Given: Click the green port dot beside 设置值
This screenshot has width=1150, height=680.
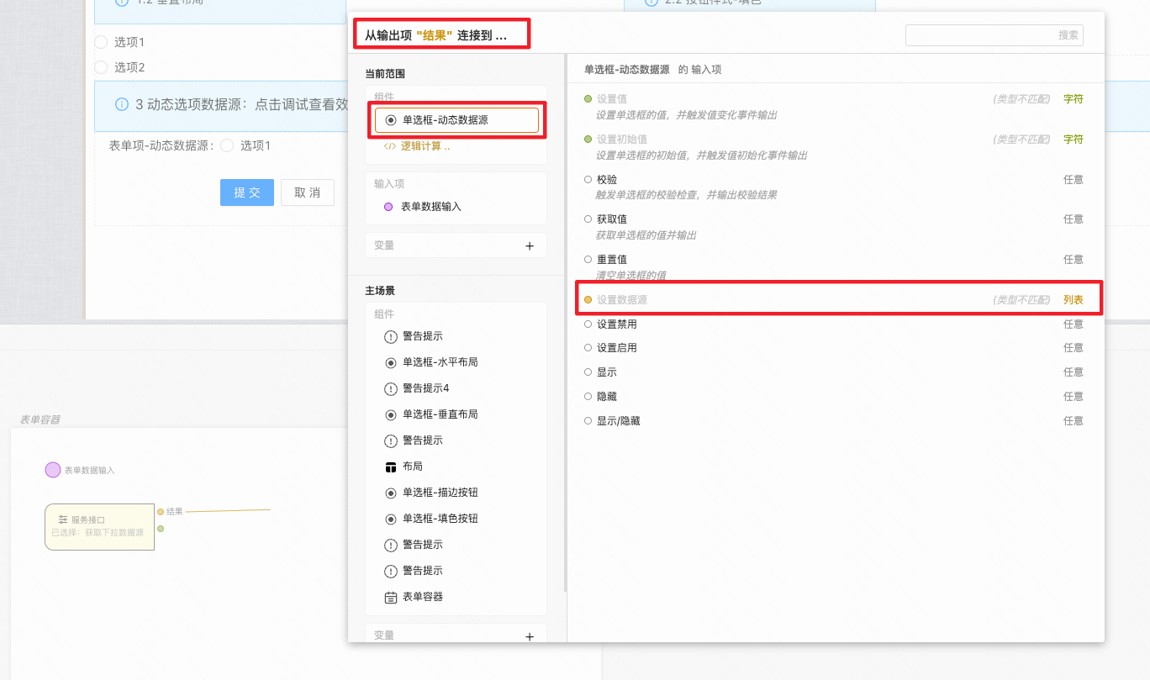Looking at the screenshot, I should click(x=588, y=99).
